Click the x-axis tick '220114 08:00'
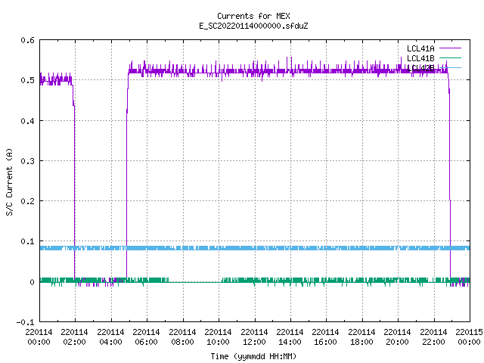This screenshot has height=363, width=484. pyautogui.click(x=182, y=337)
